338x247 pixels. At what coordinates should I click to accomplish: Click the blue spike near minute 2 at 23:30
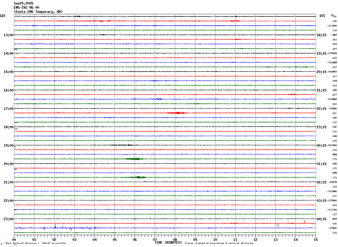tap(55, 226)
